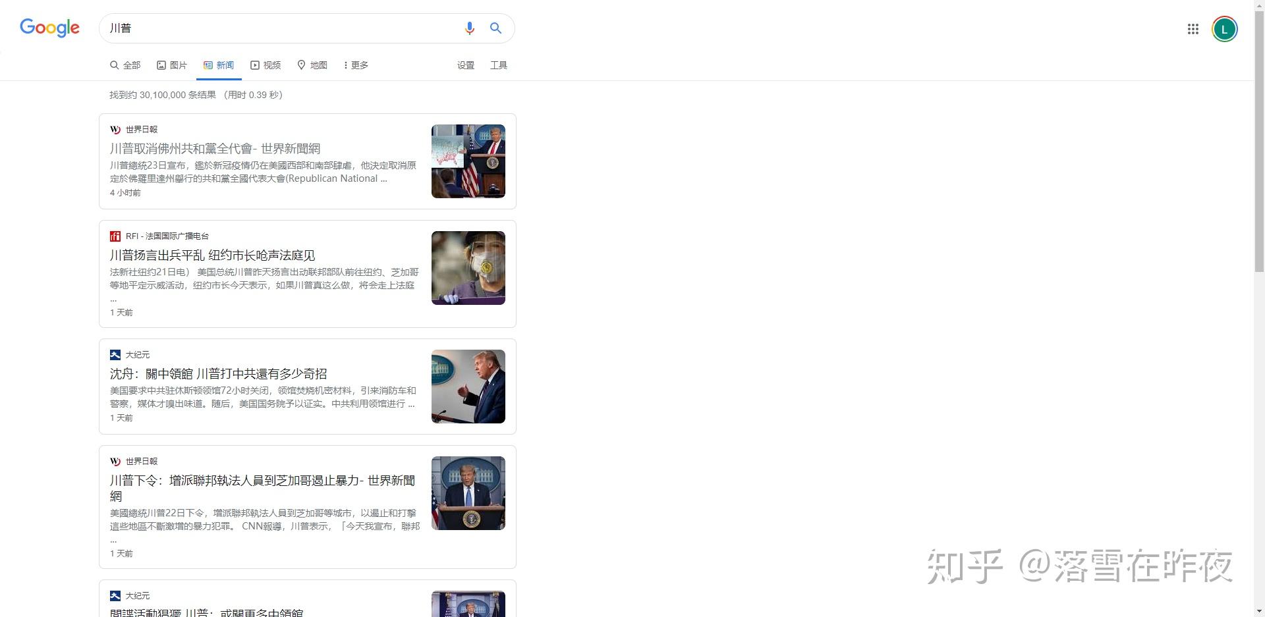Click the snippet beginning 美国要求中共驻休斯顿领馆

pos(263,397)
